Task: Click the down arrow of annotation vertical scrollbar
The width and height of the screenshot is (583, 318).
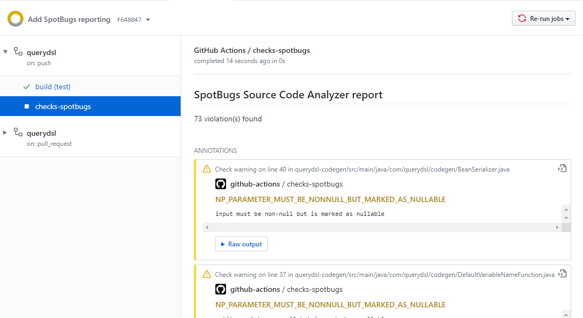Action: tap(566, 218)
